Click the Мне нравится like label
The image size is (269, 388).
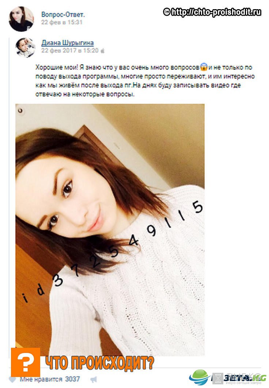tap(41, 379)
